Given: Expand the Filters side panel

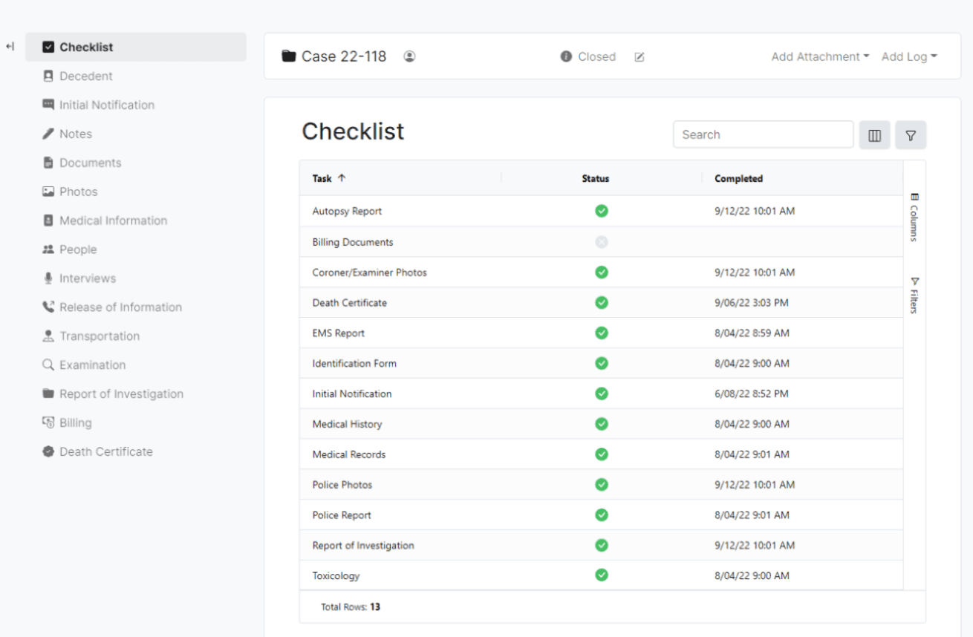Looking at the screenshot, I should tap(914, 295).
